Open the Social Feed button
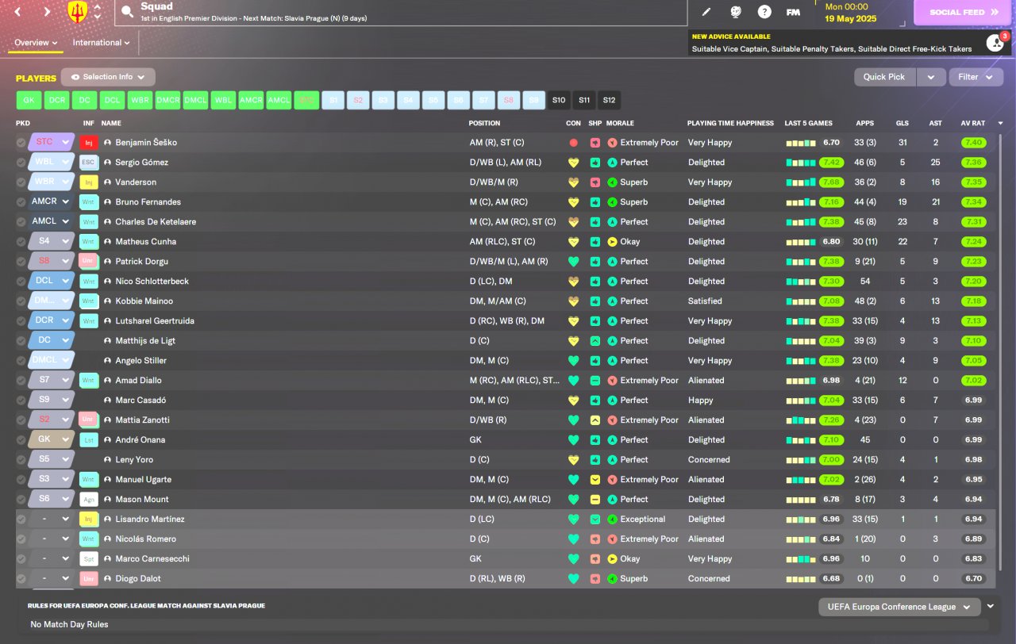 click(x=964, y=12)
